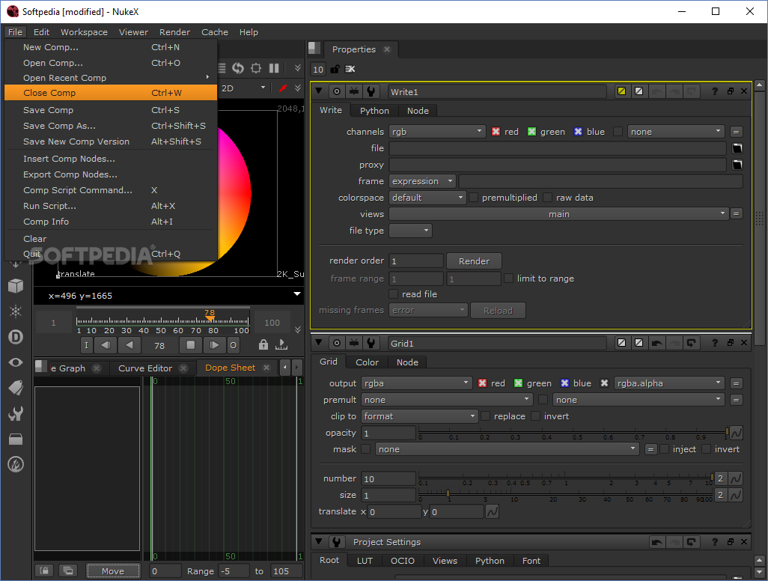The image size is (768, 581).
Task: Click opacity animation curve icon
Action: click(736, 433)
